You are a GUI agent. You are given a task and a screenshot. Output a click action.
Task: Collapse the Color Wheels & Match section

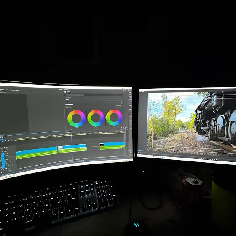(x=65, y=104)
